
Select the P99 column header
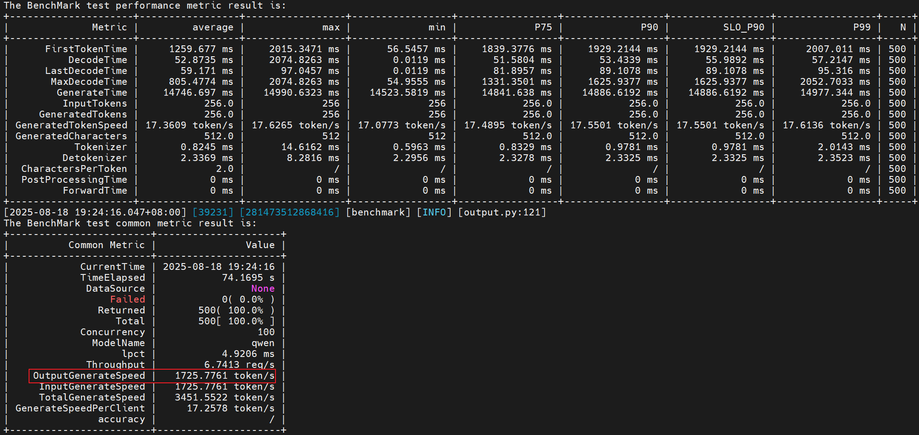(862, 27)
